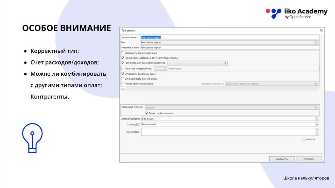Click the Школа калькуляторов footer text
335x188 pixels.
[x=306, y=178]
